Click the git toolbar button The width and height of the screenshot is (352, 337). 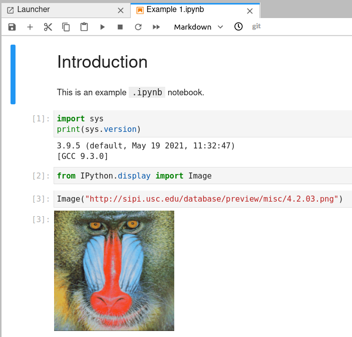pos(256,27)
